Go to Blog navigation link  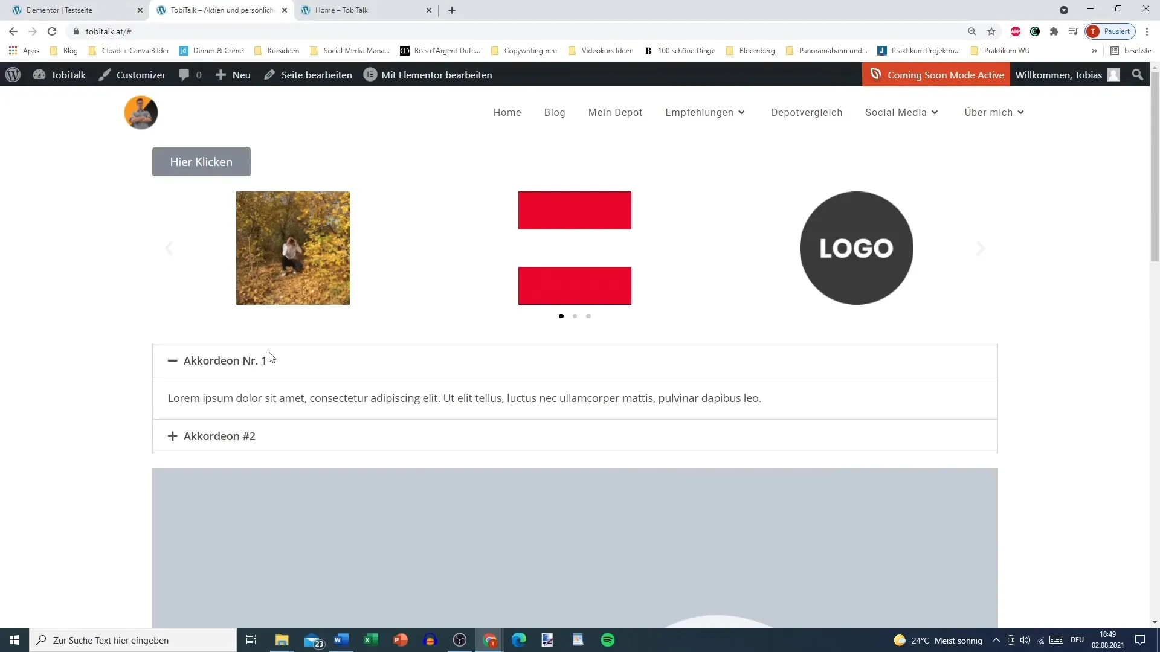(x=555, y=112)
